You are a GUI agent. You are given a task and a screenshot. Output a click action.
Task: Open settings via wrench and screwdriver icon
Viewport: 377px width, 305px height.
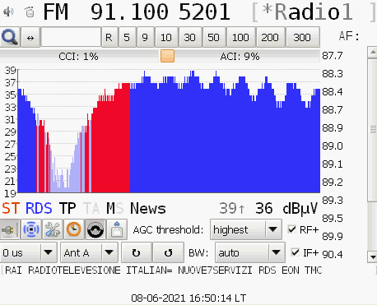pyautogui.click(x=53, y=229)
